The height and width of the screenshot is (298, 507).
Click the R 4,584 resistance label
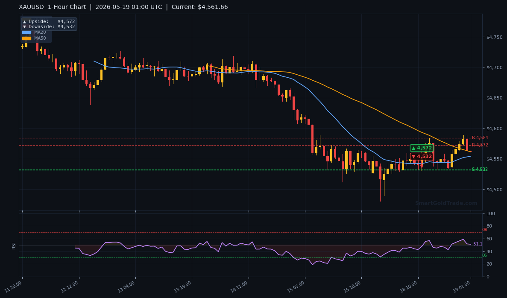(480, 138)
